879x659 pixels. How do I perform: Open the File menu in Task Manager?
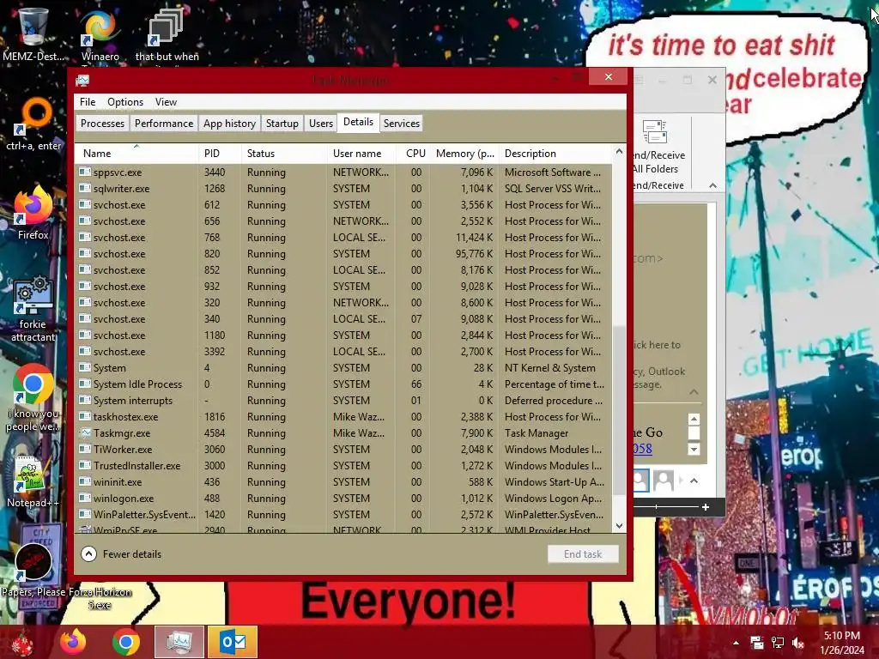coord(88,102)
